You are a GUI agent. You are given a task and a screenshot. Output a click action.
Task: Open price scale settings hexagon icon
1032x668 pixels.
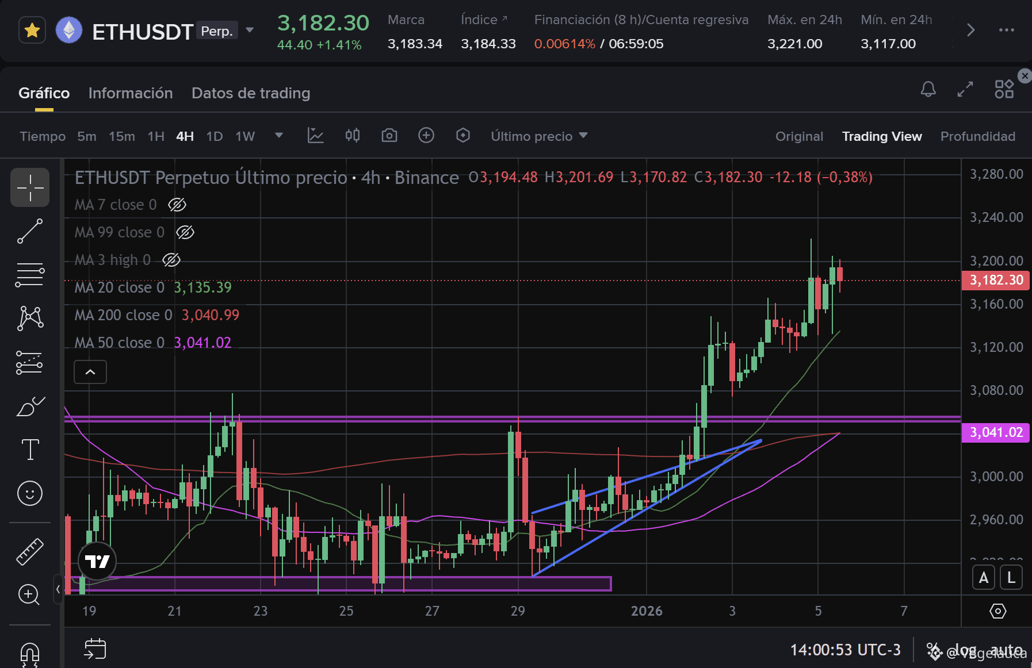click(x=998, y=611)
